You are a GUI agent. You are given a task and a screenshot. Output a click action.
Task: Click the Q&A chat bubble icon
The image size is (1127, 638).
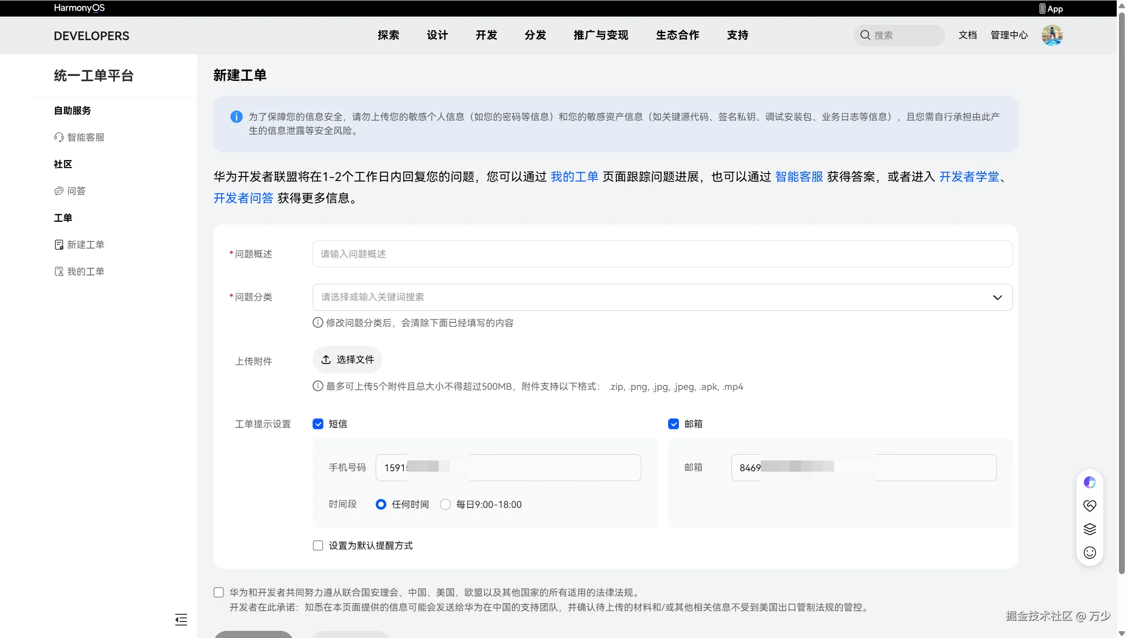point(59,191)
